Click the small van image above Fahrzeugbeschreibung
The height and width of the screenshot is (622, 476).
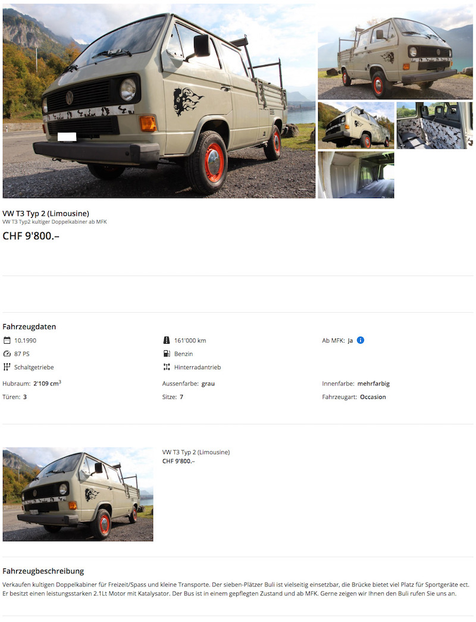click(x=78, y=494)
